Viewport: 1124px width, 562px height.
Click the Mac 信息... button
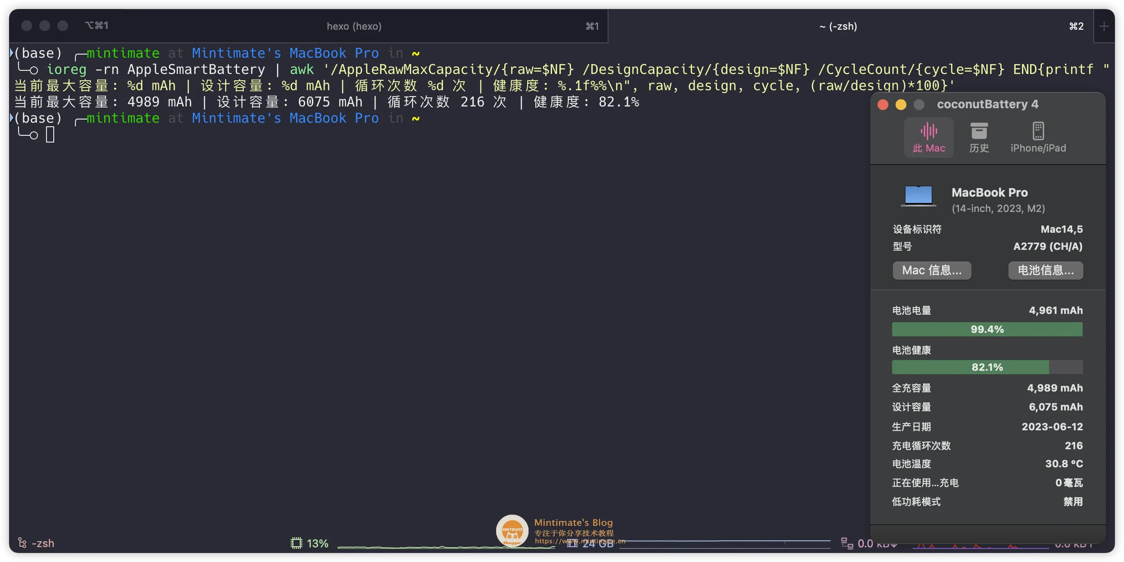932,270
